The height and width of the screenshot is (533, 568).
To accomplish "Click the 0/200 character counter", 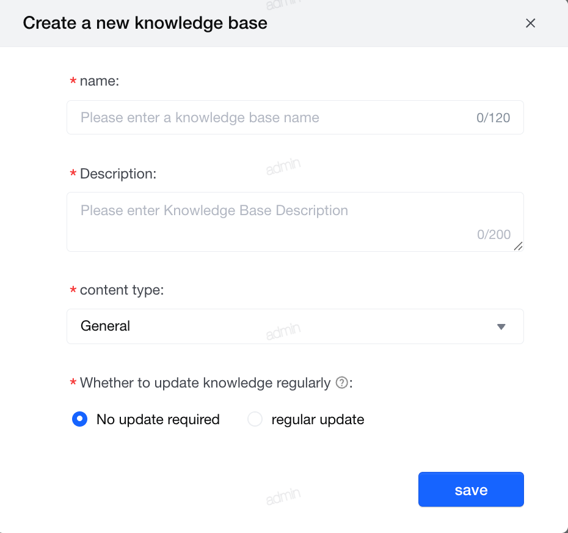I will (x=493, y=235).
